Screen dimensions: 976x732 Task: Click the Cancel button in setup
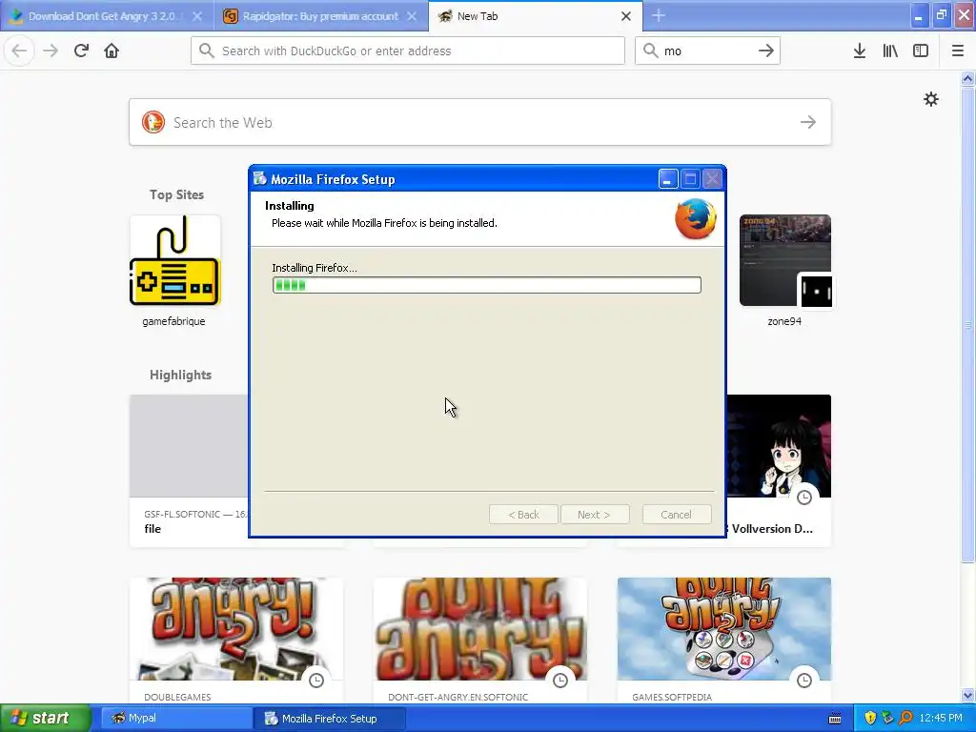[677, 514]
